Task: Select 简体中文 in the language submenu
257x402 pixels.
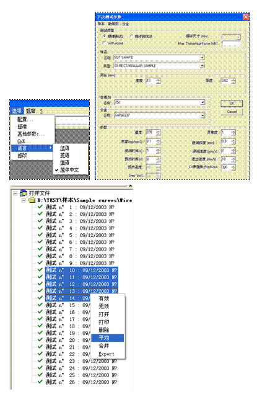Action: click(x=69, y=170)
